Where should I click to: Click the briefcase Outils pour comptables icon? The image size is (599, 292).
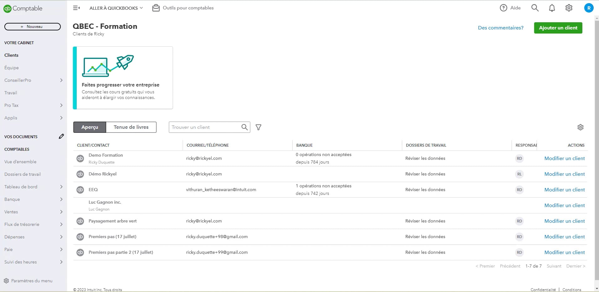[156, 8]
